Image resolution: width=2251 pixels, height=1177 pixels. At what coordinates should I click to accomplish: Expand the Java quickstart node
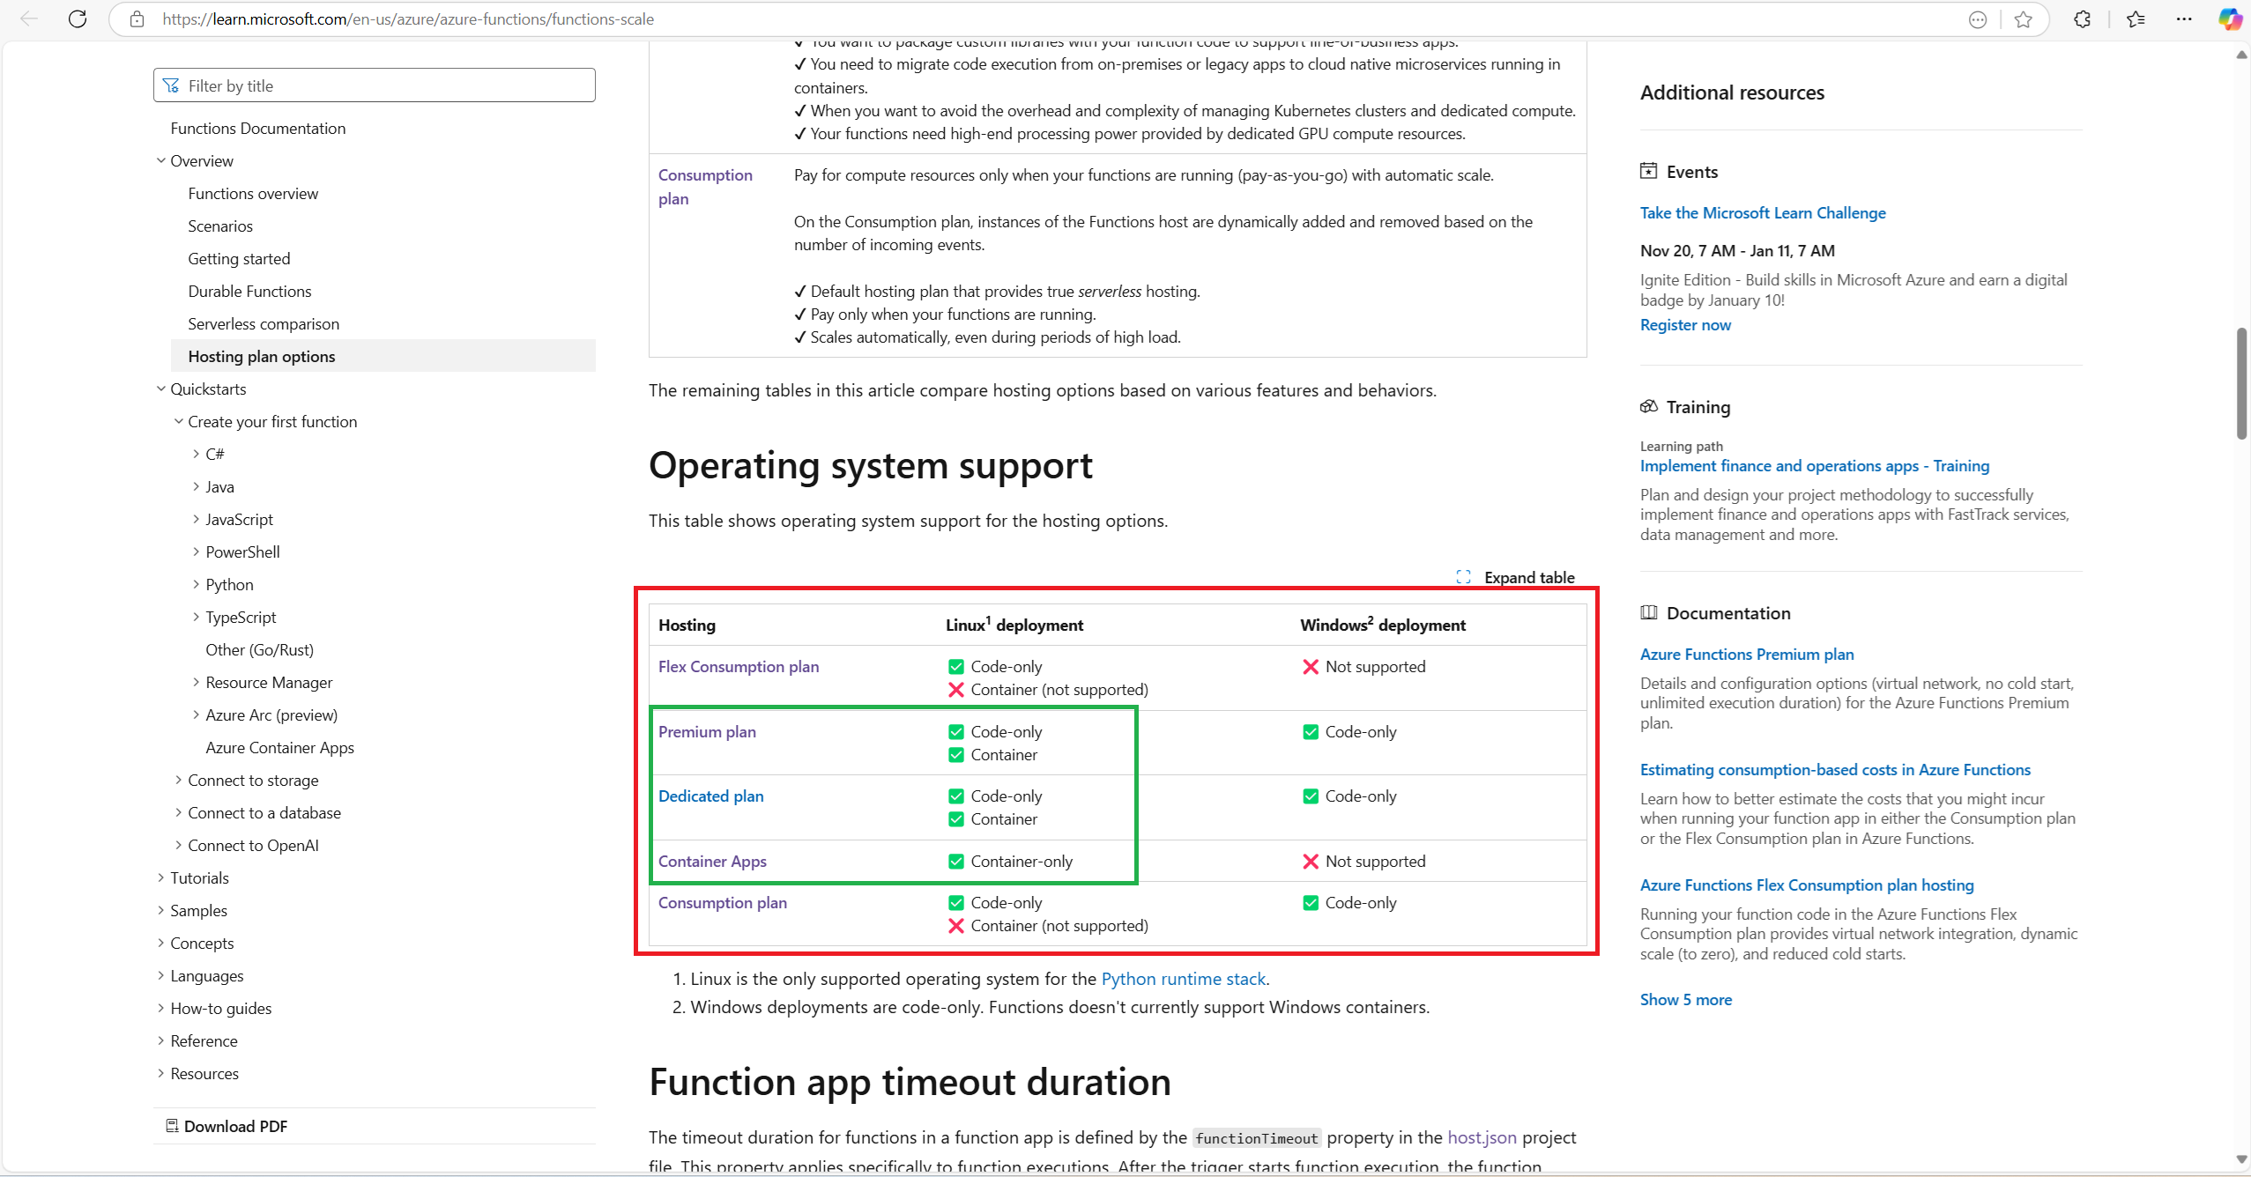click(x=196, y=486)
